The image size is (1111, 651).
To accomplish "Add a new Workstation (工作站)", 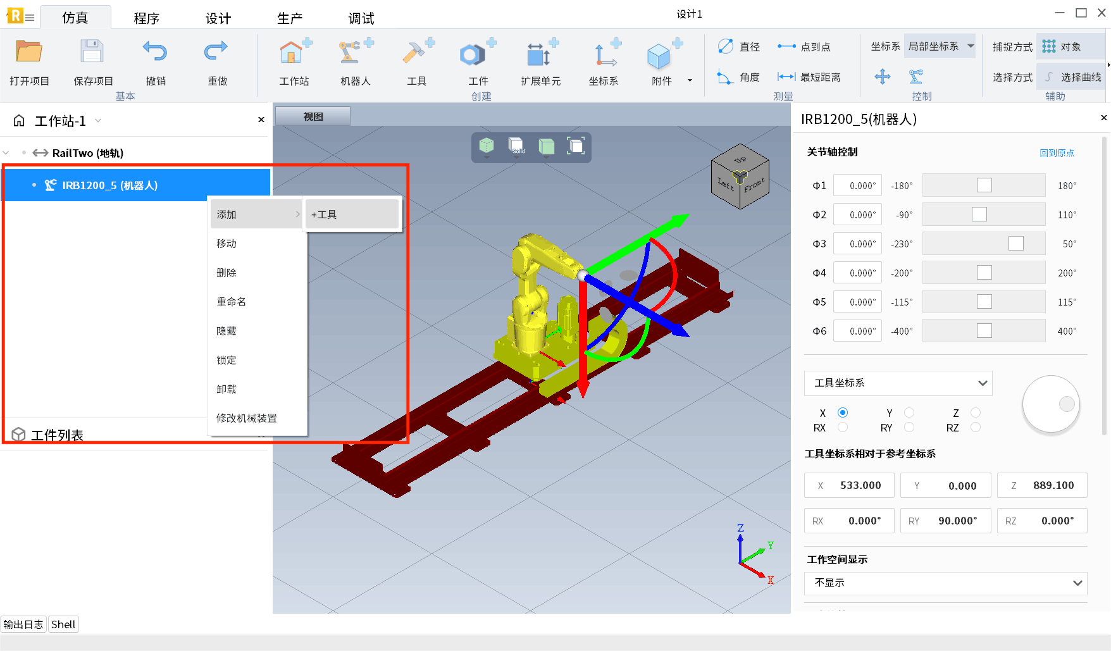I will (294, 54).
